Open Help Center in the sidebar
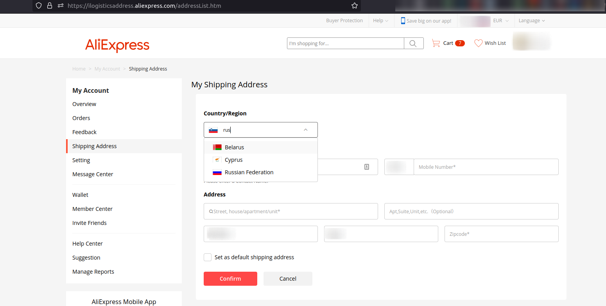This screenshot has height=306, width=606. (x=88, y=244)
